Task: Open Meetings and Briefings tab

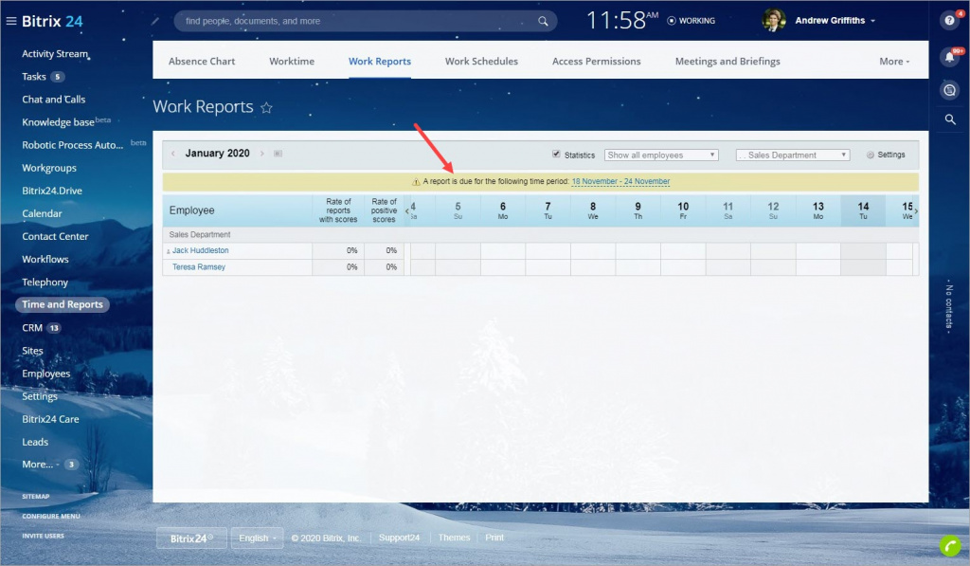Action: click(727, 62)
